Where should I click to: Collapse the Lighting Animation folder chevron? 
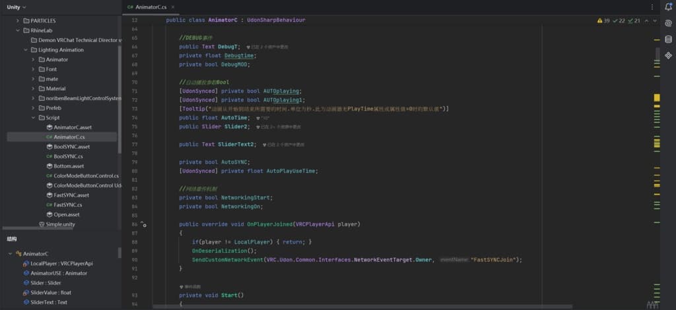(26, 50)
